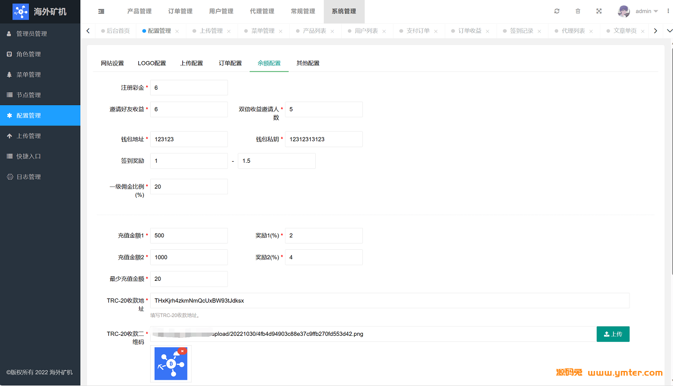Open the 其他配置 config tab
Image resolution: width=673 pixels, height=386 pixels.
308,63
